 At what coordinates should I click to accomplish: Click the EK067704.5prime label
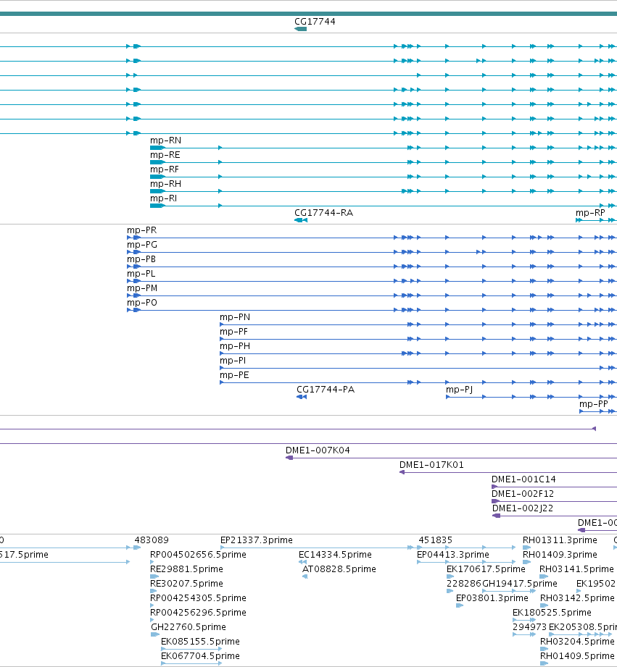(200, 655)
